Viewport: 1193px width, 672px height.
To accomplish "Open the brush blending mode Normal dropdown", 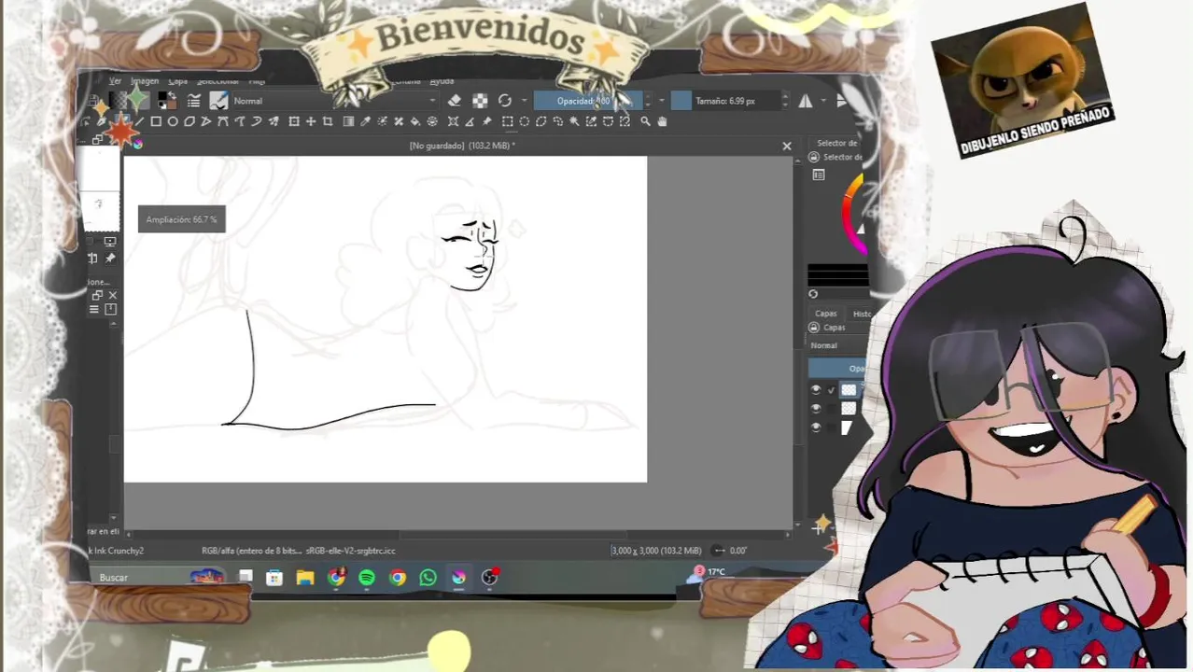I will pyautogui.click(x=334, y=101).
